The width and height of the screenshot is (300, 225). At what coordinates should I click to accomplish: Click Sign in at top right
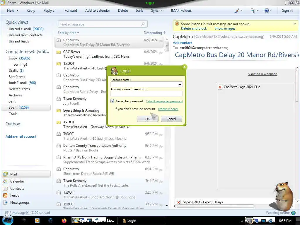pyautogui.click(x=287, y=11)
